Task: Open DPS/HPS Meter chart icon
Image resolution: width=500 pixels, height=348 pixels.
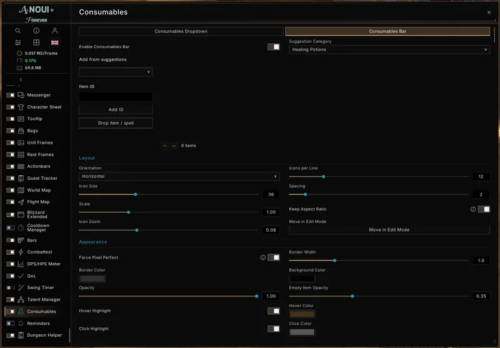Action: tap(21, 264)
